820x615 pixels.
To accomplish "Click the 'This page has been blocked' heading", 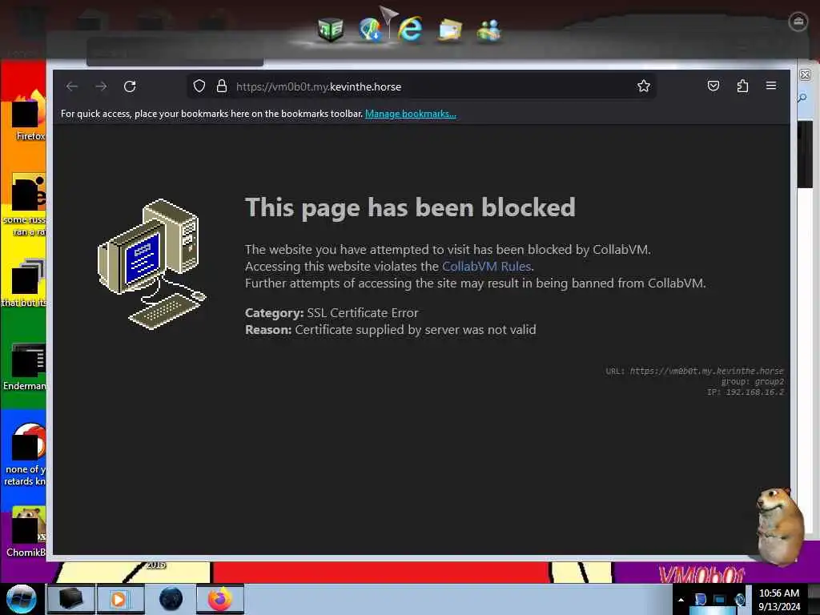I will tap(411, 207).
